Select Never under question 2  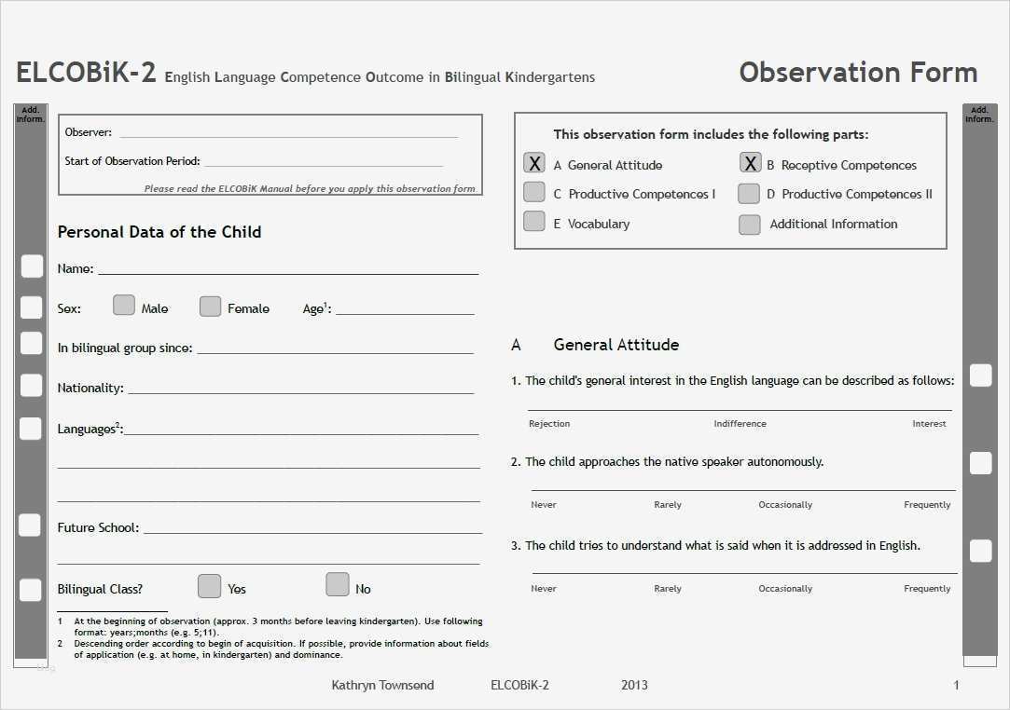tap(543, 505)
